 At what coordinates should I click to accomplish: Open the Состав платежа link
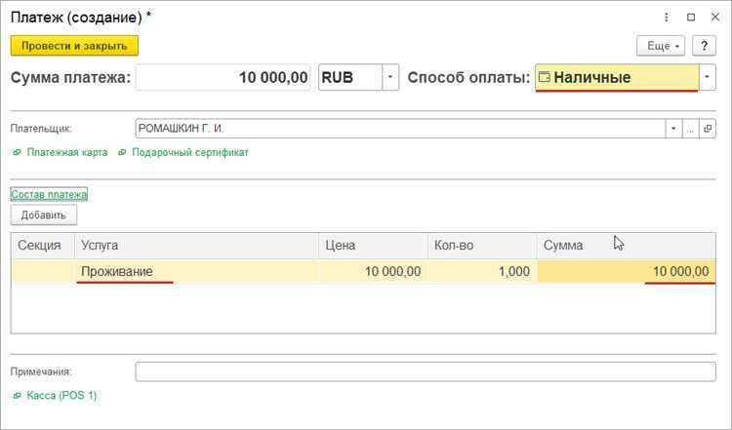[x=49, y=194]
